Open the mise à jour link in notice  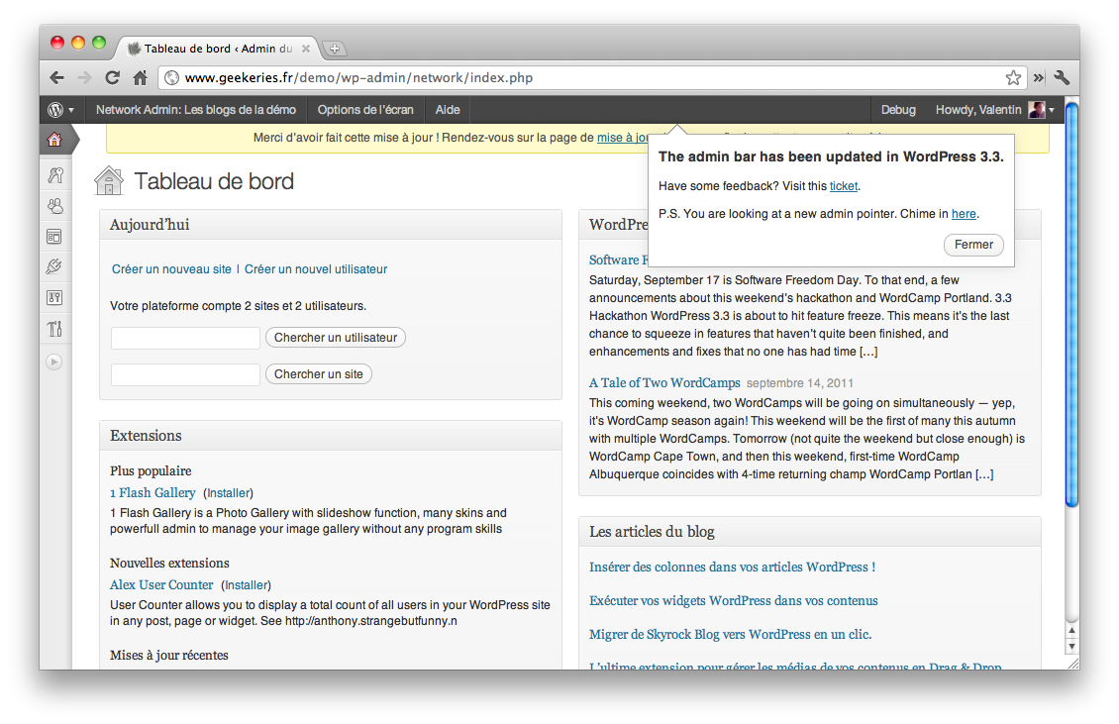click(622, 137)
